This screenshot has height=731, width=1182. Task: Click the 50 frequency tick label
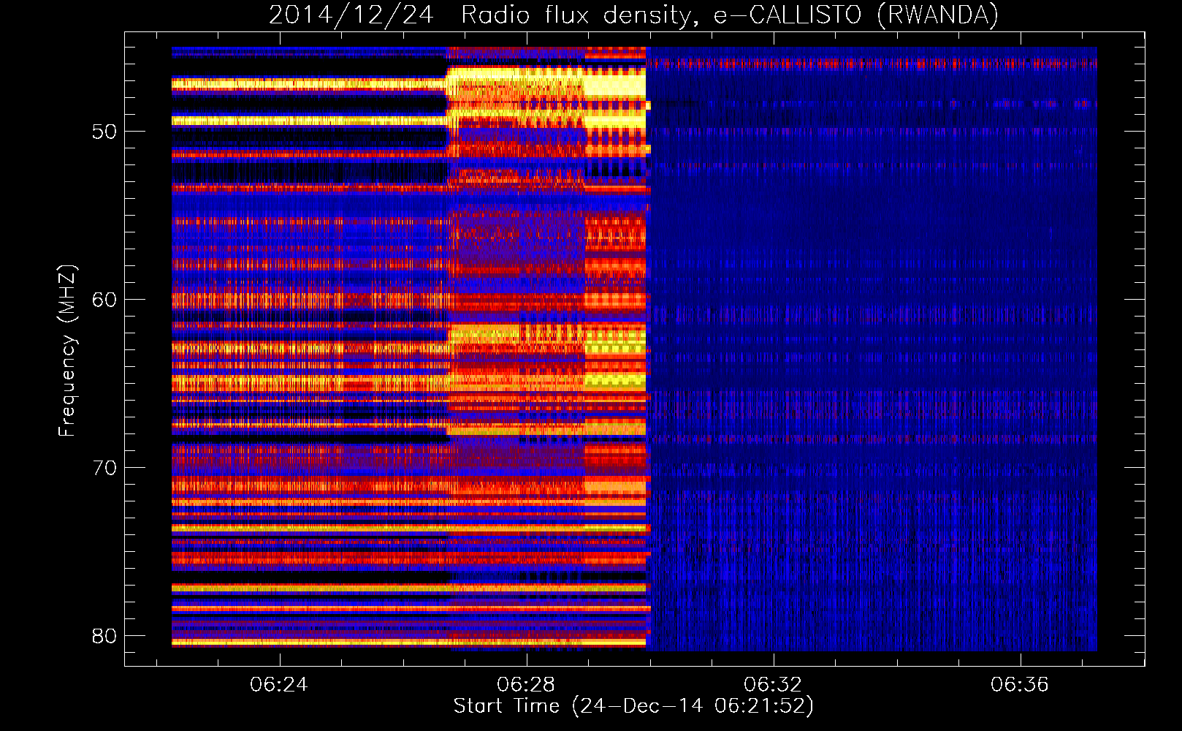[104, 132]
